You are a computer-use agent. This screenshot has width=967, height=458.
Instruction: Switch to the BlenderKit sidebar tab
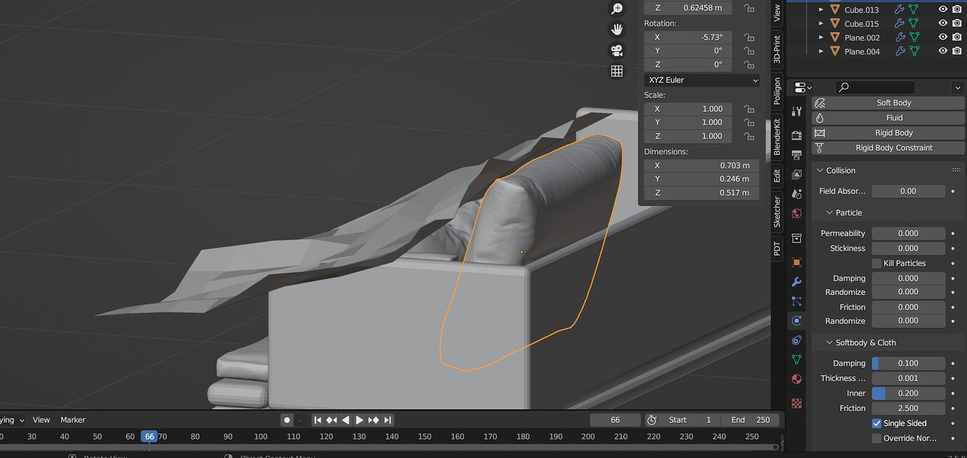pyautogui.click(x=777, y=137)
